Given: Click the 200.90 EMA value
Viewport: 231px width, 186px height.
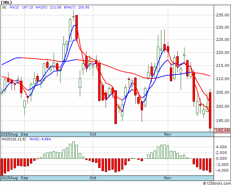Looking at the screenshot, I should 84,7.
